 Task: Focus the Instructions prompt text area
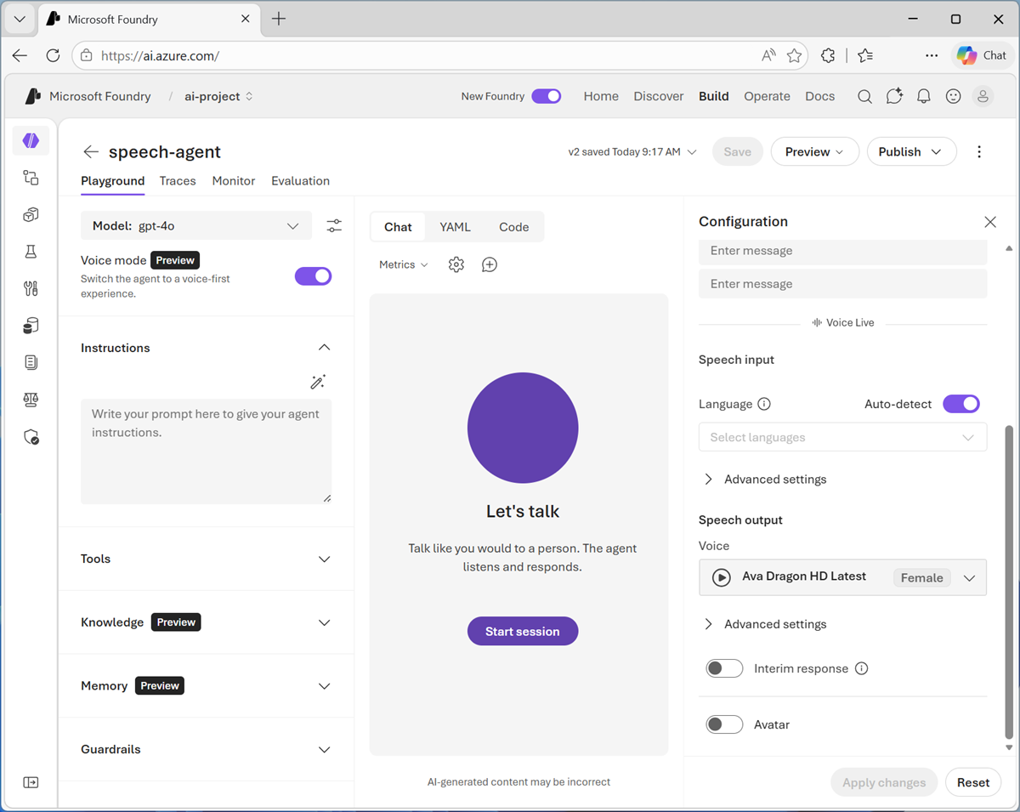206,451
